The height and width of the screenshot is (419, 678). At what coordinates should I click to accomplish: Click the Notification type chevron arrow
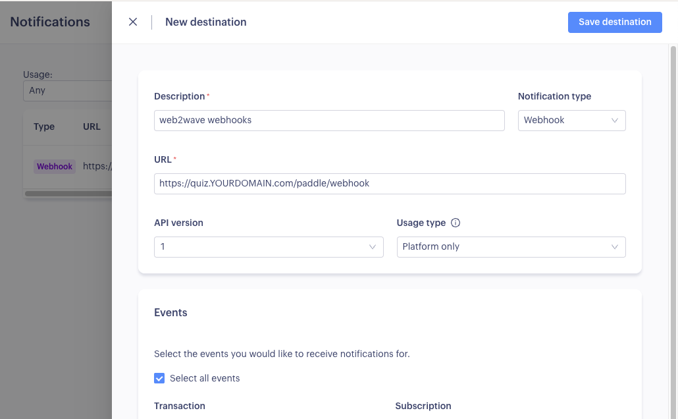point(615,121)
